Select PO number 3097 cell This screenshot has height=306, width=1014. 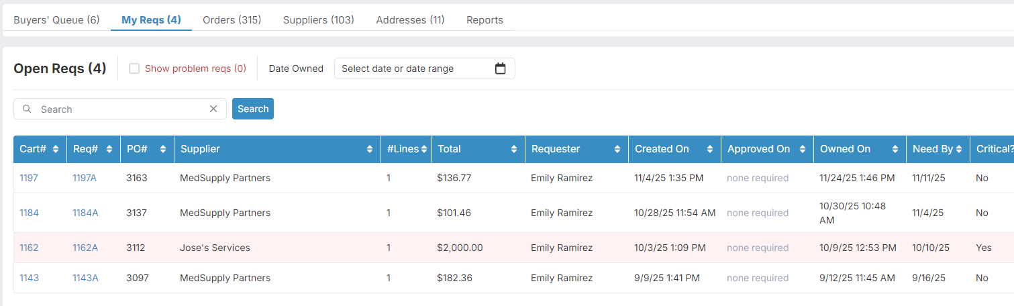point(137,278)
